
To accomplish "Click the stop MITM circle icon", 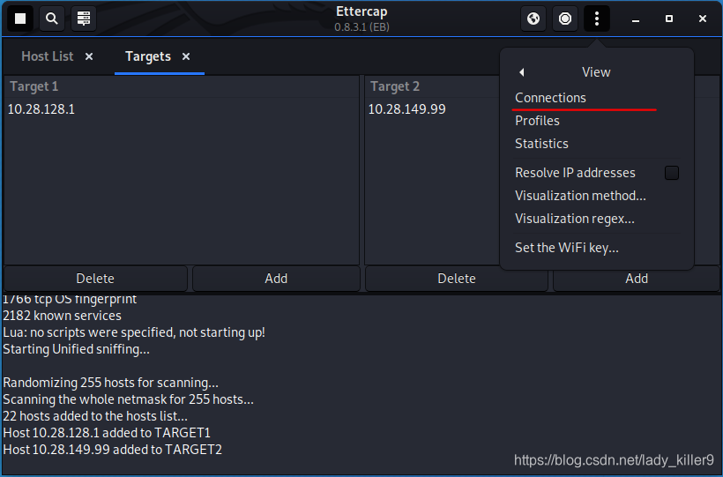I will pos(565,19).
